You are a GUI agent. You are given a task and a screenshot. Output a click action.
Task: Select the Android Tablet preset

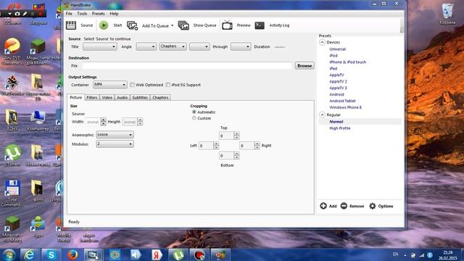[342, 101]
